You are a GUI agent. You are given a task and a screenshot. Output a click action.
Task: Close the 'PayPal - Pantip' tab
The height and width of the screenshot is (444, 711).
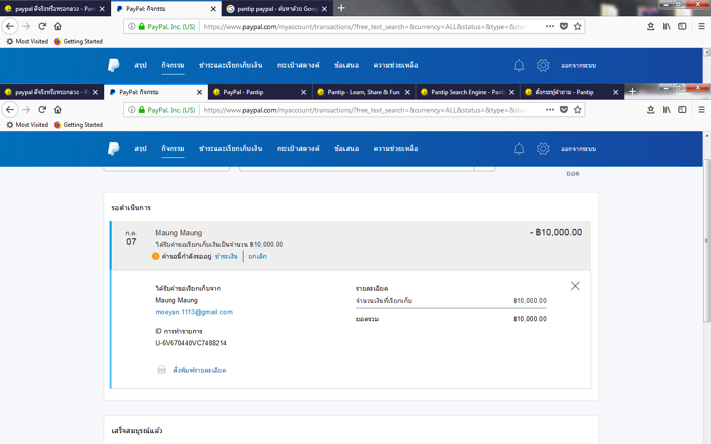point(304,92)
